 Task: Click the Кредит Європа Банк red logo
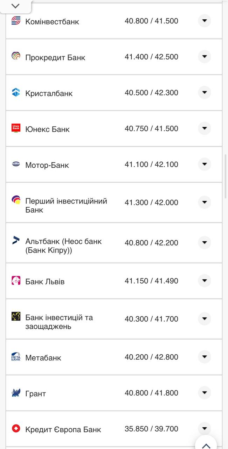(15, 428)
